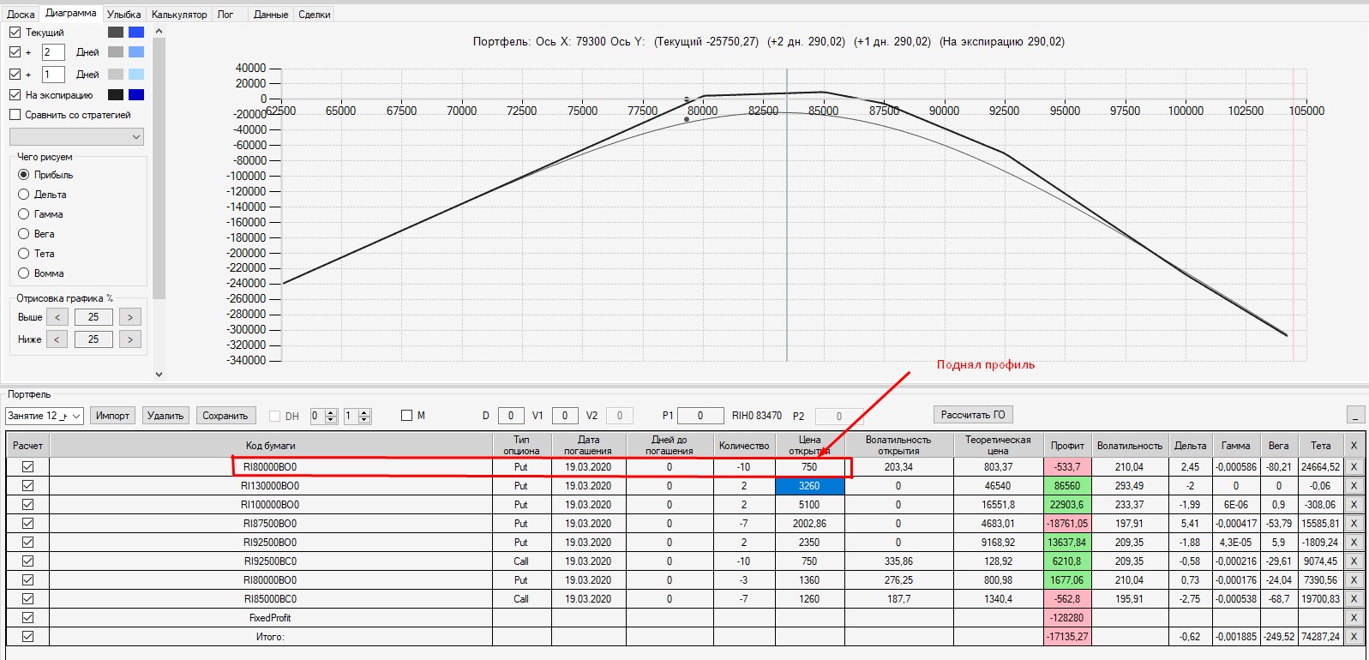
Task: Open the Занятие 12 portfolio dropdown
Action: coord(45,416)
